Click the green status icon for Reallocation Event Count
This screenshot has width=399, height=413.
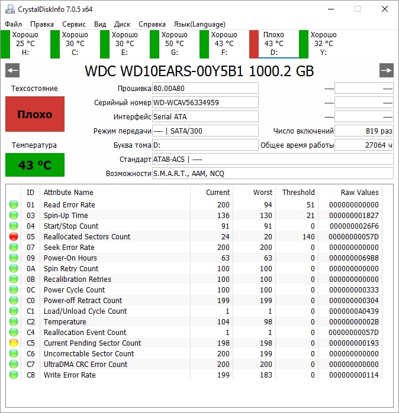(14, 332)
